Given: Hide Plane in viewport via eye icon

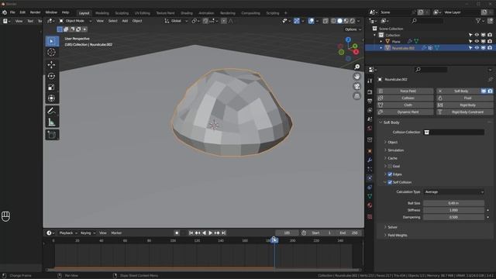Looking at the screenshot, I should coord(477,41).
